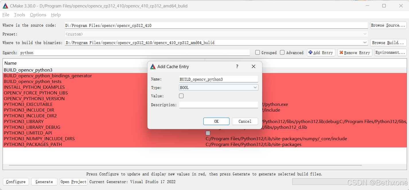Image resolution: width=409 pixels, height=190 pixels.
Task: Confirm the dialog with OK
Action: point(216,121)
